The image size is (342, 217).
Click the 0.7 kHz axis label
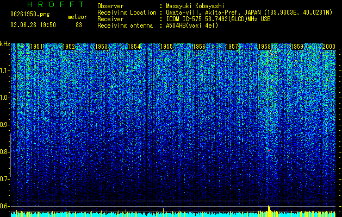(5, 179)
